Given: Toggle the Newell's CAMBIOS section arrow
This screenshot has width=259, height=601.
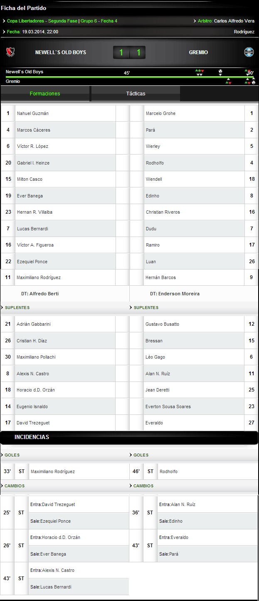Looking at the screenshot, I should [x=2, y=486].
